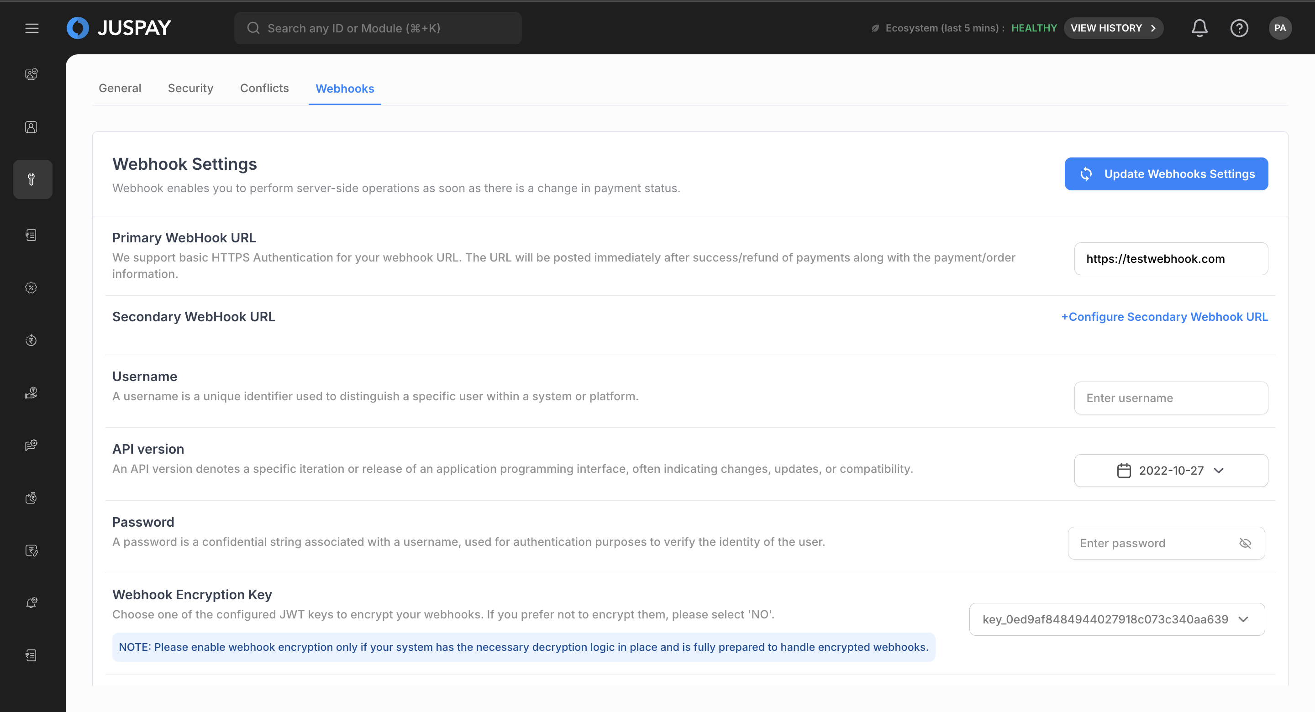Viewport: 1315px width, 712px height.
Task: Expand the API version date dropdown
Action: pyautogui.click(x=1171, y=471)
